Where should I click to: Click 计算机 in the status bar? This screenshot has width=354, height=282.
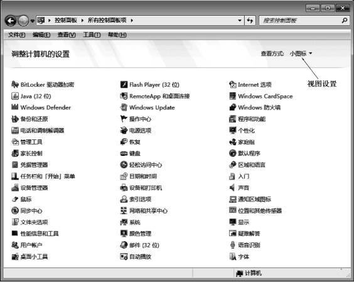[x=253, y=273]
